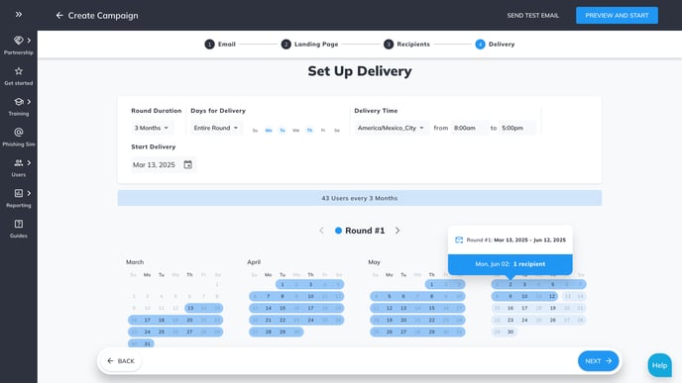Toggle Monday in Days for Delivery
Screen dimensions: 682x383
pyautogui.click(x=269, y=131)
